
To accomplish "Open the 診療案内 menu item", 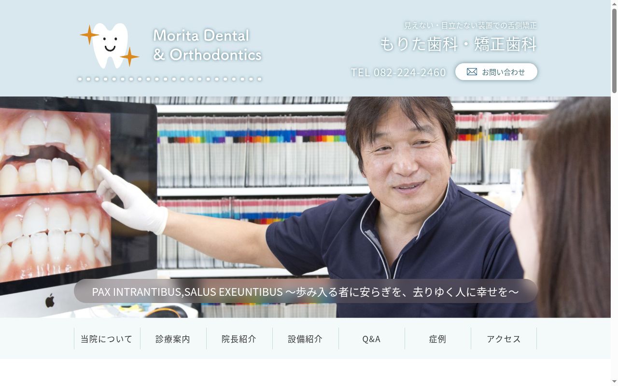I will tap(173, 339).
